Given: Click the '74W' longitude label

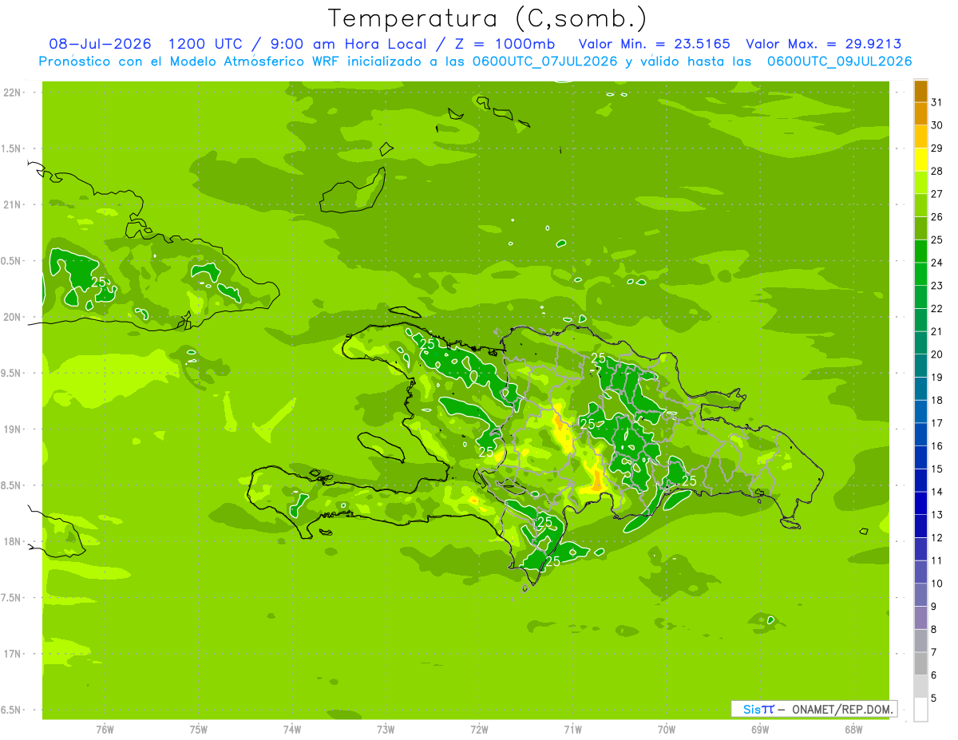Looking at the screenshot, I should 292,729.
